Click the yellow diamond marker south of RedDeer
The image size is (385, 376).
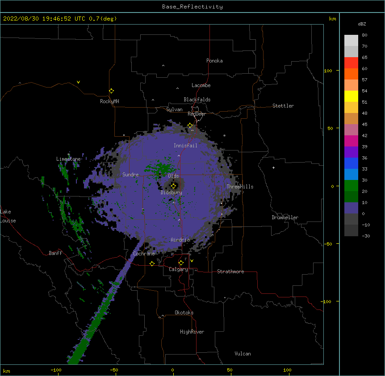click(x=190, y=125)
